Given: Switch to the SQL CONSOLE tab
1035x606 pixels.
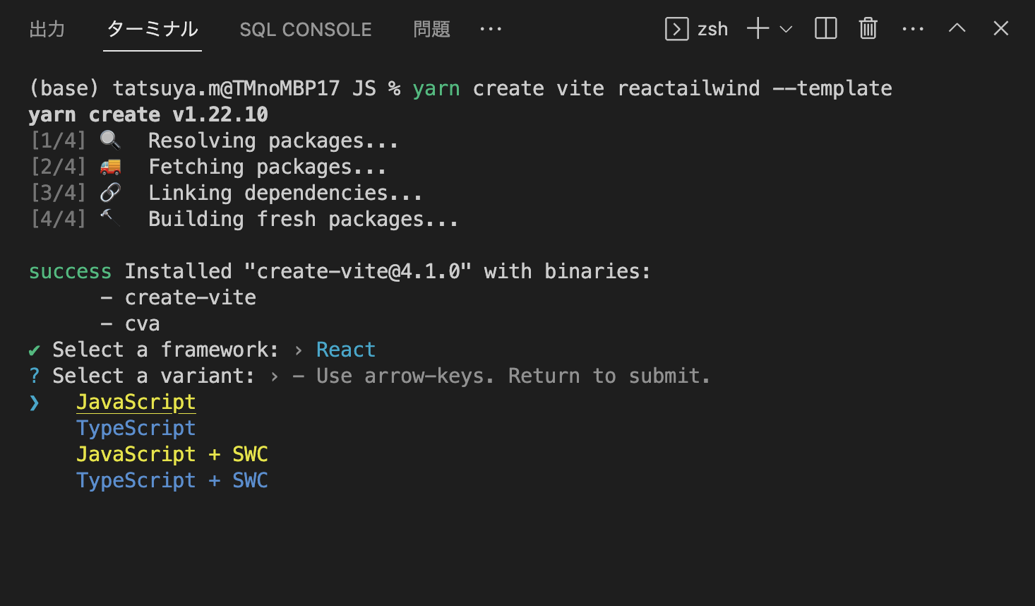Looking at the screenshot, I should pos(306,29).
